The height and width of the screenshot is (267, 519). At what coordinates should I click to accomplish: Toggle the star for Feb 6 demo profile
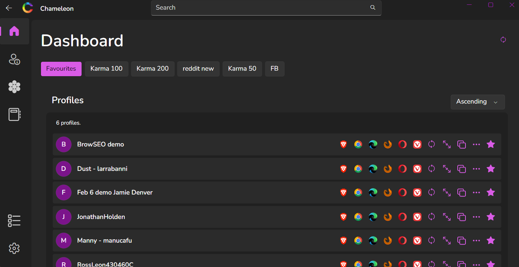491,192
